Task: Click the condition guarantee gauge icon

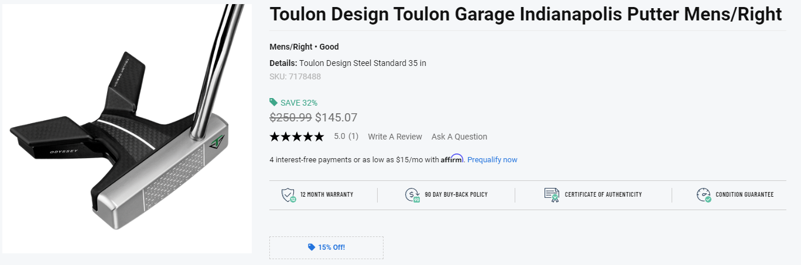Action: 704,195
